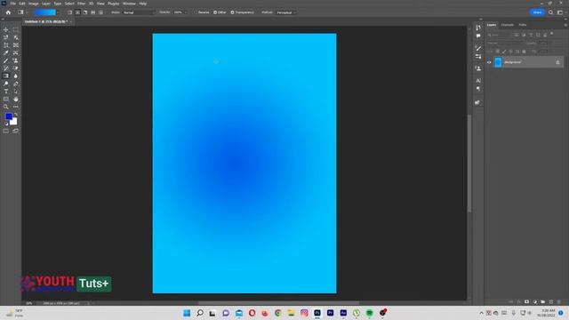This screenshot has height=320, width=569.
Task: Select the Rectangle shape tool
Action: point(6,99)
